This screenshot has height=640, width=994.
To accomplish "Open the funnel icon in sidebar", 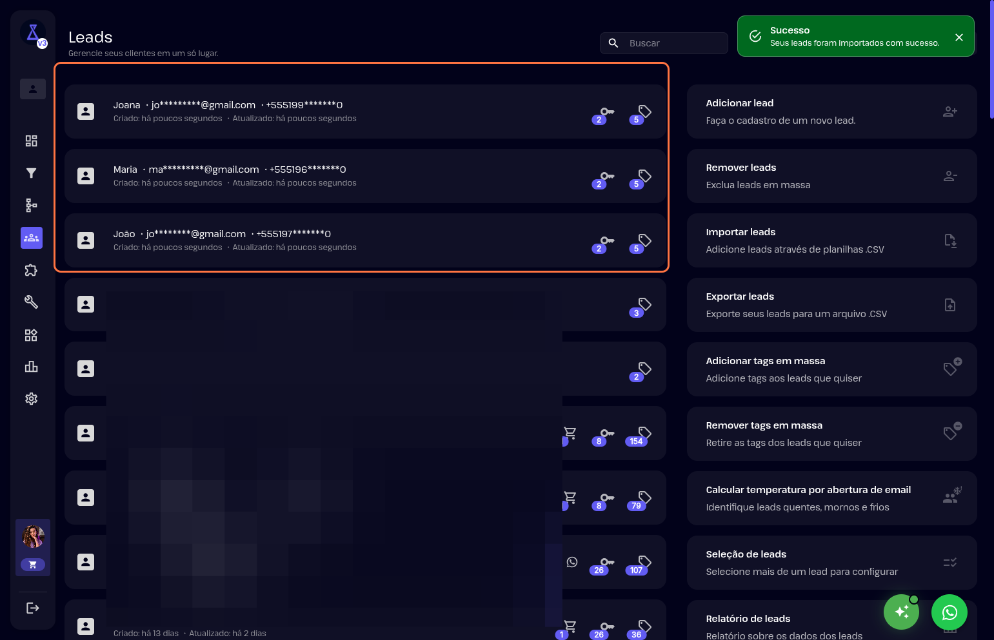I will [31, 173].
